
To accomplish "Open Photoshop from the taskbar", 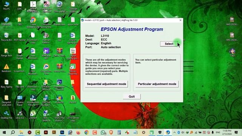I will 62,133.
